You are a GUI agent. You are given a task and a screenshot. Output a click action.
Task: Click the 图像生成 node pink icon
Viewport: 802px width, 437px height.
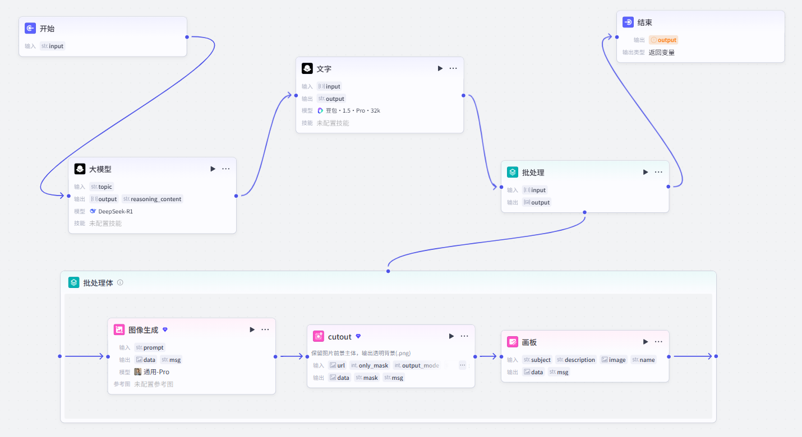[119, 329]
